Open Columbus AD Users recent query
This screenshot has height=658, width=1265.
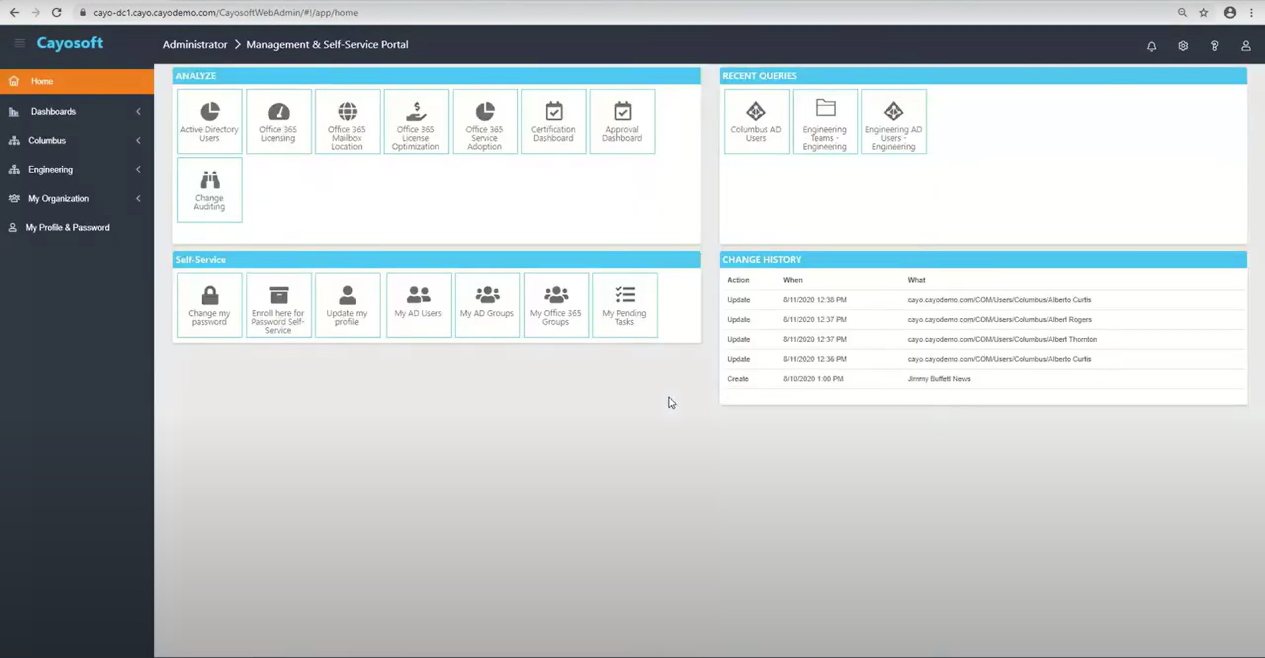click(x=755, y=122)
